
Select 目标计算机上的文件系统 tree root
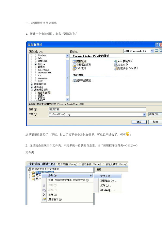(x=46, y=169)
